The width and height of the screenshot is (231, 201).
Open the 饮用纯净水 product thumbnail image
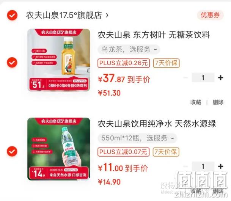click(59, 149)
